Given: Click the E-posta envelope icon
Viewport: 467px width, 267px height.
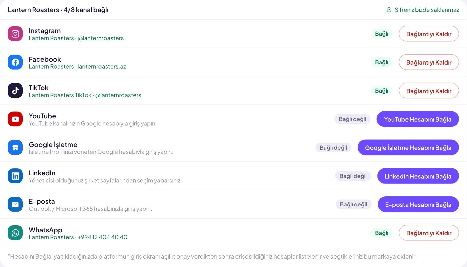Looking at the screenshot, I should [15, 204].
